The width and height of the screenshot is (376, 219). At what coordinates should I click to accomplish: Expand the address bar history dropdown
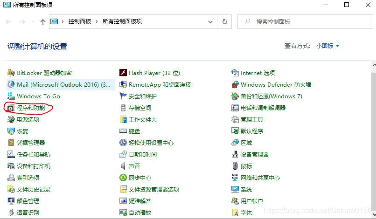pyautogui.click(x=210, y=22)
